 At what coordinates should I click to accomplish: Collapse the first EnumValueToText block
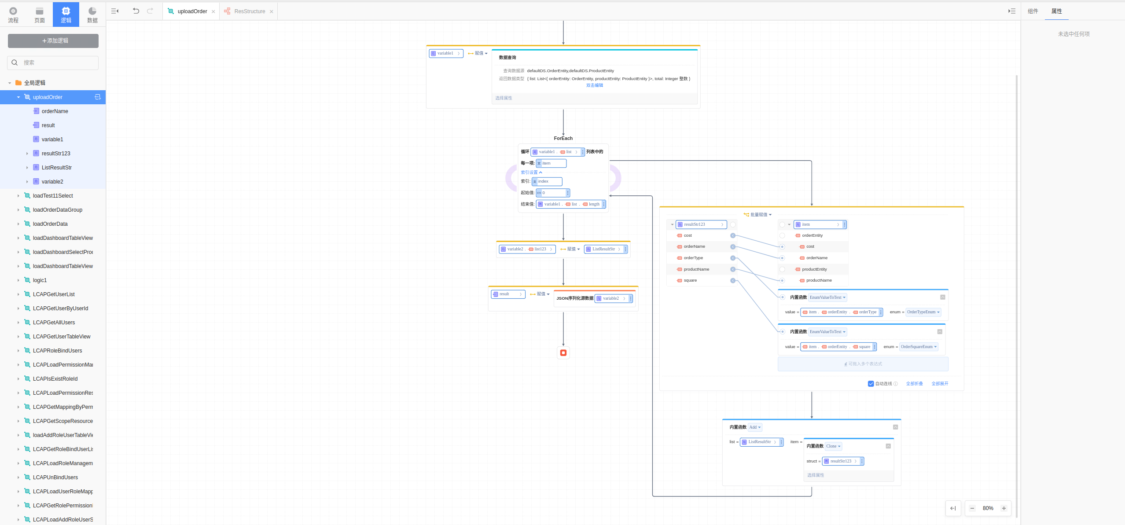click(943, 297)
